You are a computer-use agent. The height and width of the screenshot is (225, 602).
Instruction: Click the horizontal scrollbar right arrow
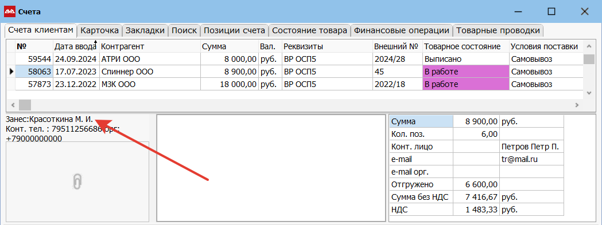coord(577,105)
